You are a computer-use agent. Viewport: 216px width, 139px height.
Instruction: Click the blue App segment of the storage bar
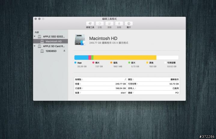81,57
